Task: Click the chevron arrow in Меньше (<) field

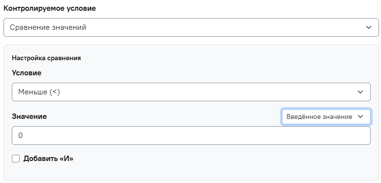Action: click(x=360, y=92)
